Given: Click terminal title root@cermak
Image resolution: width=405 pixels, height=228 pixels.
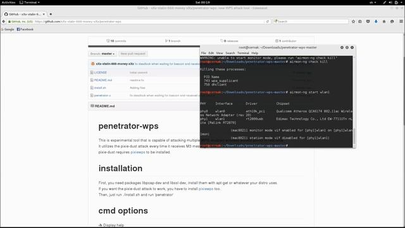Looking at the screenshot, I should pyautogui.click(x=277, y=47).
